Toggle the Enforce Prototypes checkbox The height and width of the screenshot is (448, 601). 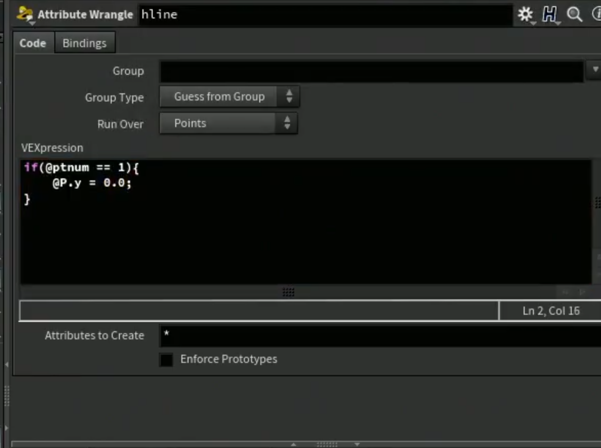pos(166,360)
